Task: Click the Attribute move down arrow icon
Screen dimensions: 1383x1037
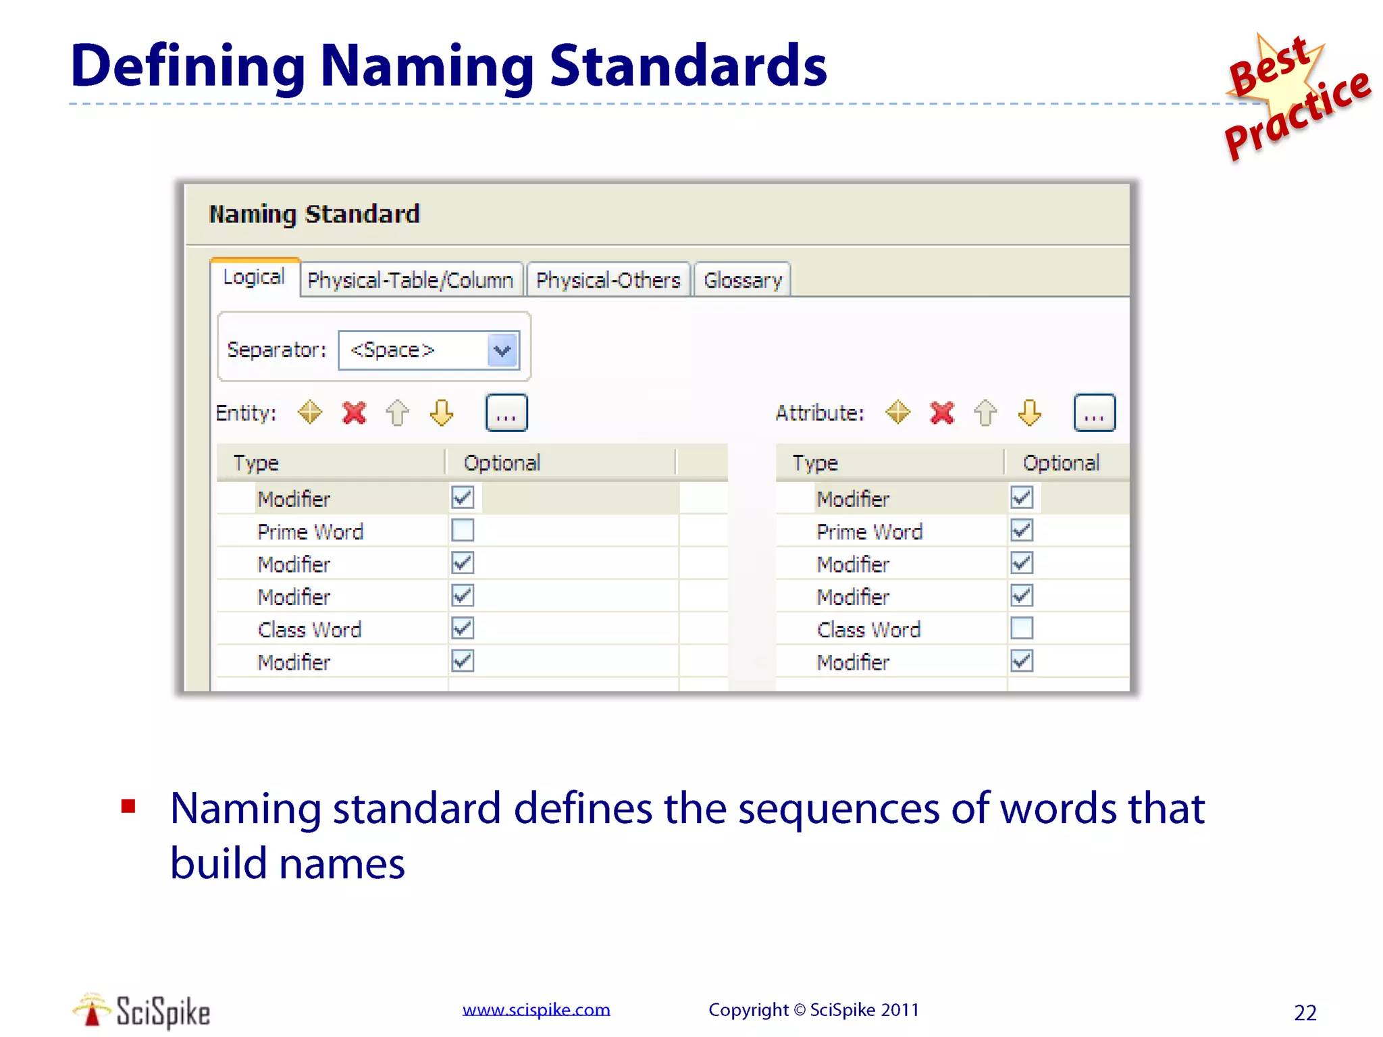Action: 1029,413
